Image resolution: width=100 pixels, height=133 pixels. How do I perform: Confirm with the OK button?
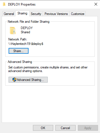(x=43, y=128)
